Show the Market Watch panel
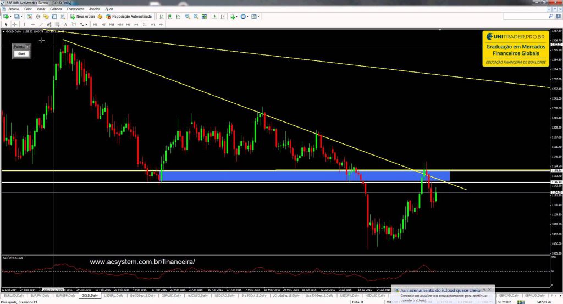The image size is (563, 304). [30, 16]
